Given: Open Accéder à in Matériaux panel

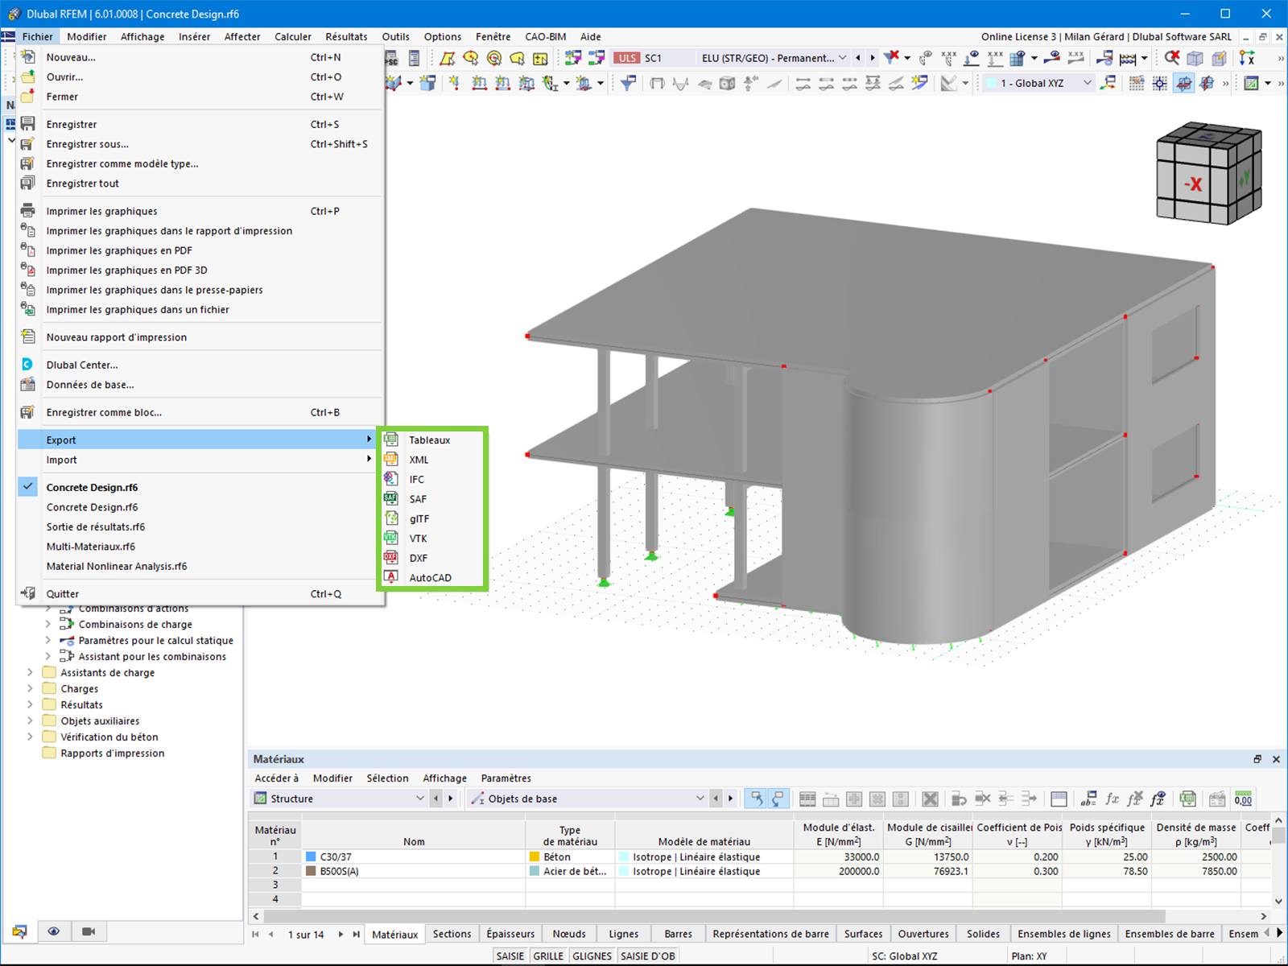Looking at the screenshot, I should (276, 778).
